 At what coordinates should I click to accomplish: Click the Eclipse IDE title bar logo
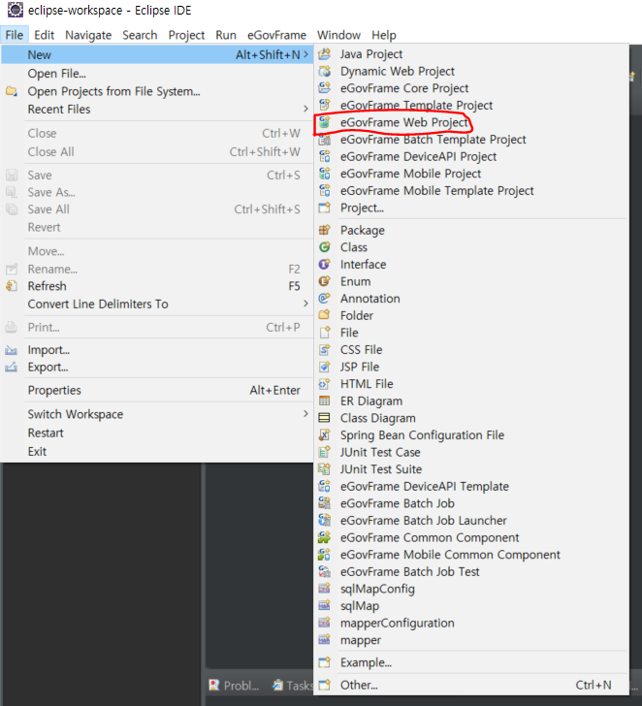click(x=15, y=10)
